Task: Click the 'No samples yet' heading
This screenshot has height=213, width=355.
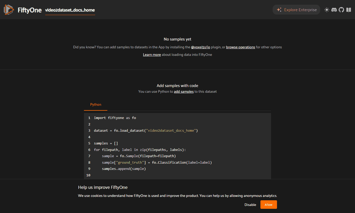Action: point(177,39)
